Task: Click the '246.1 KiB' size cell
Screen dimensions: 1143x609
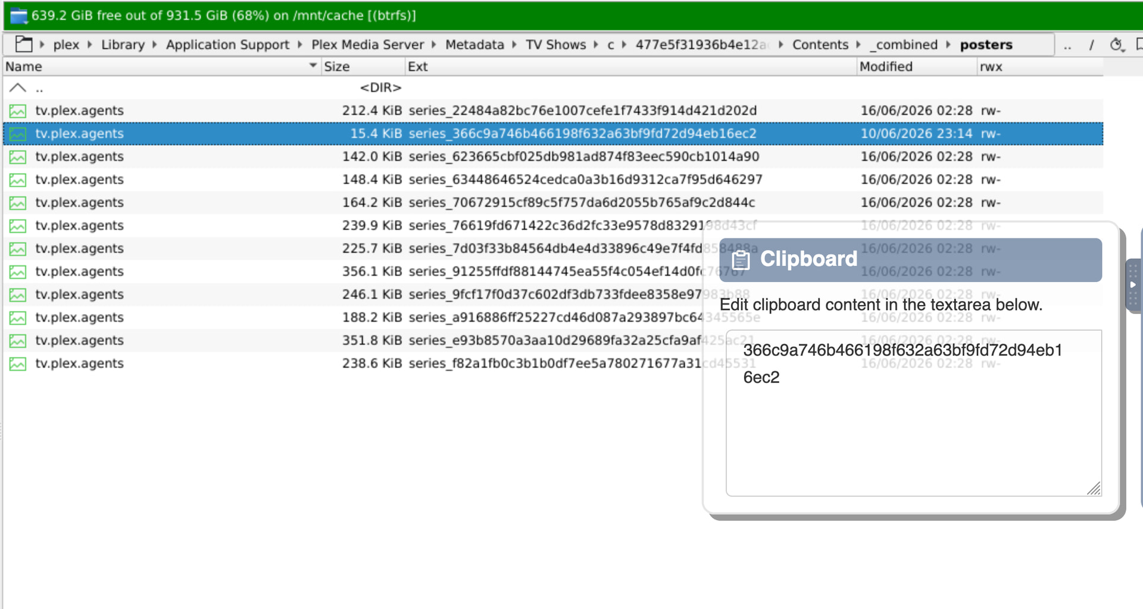Action: coord(371,295)
